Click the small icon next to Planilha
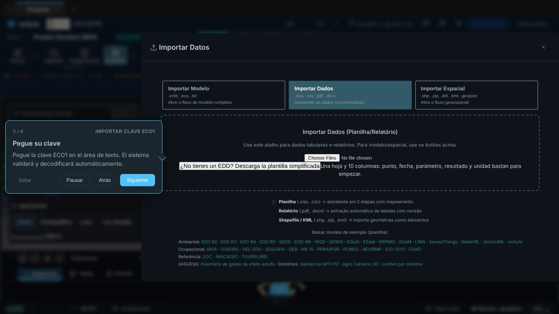Viewport: 559px width, 314px height. click(274, 202)
